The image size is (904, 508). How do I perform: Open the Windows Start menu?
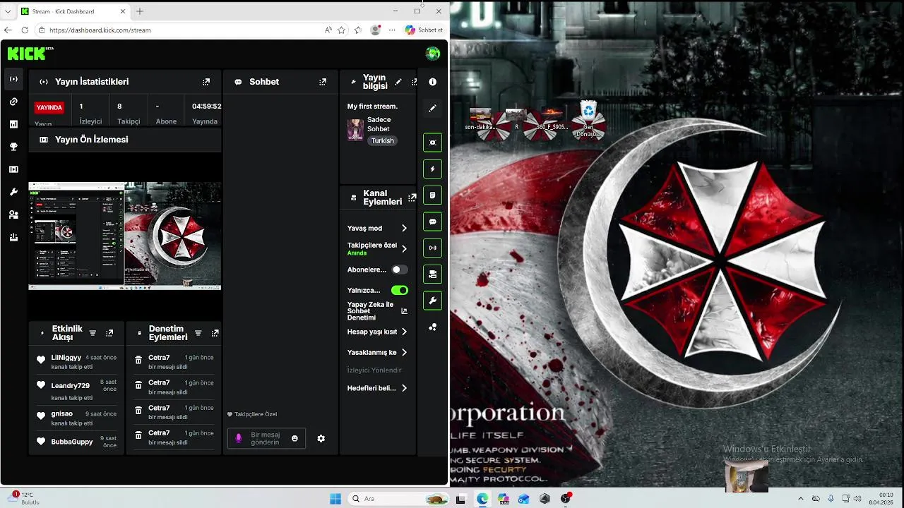(x=335, y=499)
